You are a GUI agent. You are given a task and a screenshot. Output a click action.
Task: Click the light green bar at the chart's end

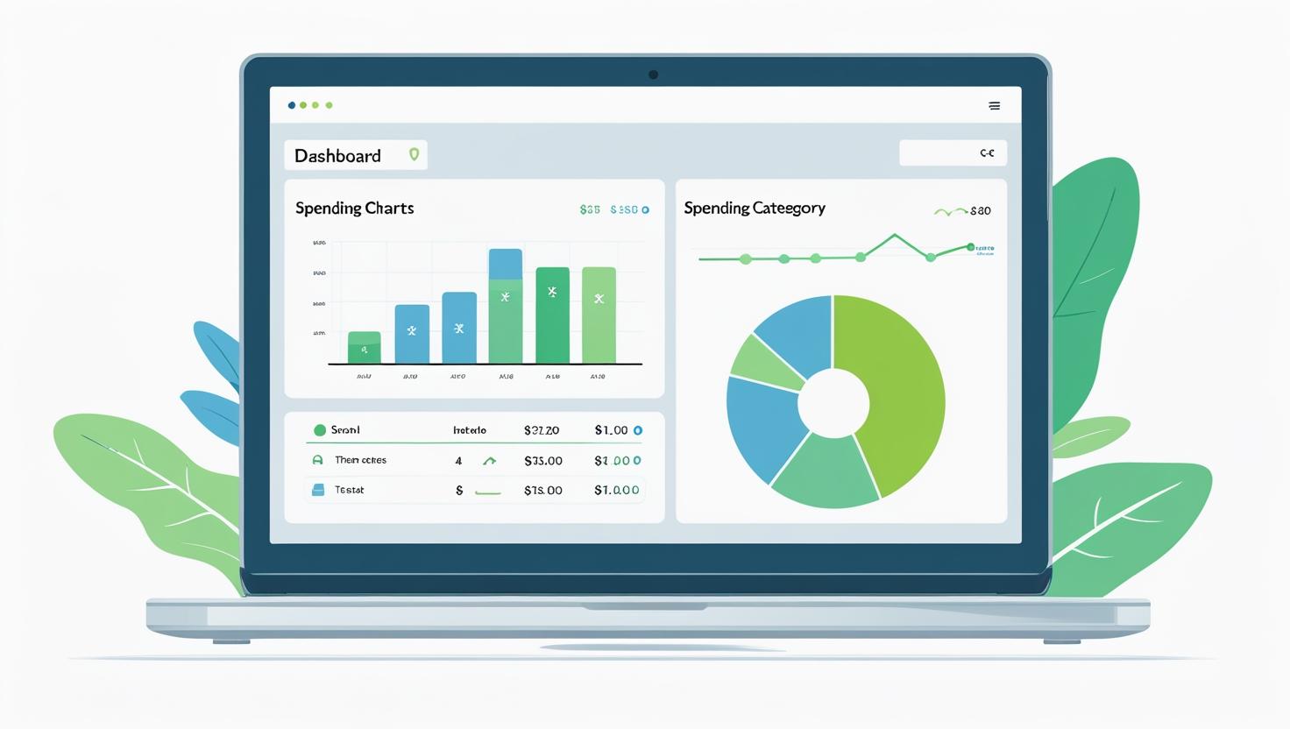(x=599, y=315)
